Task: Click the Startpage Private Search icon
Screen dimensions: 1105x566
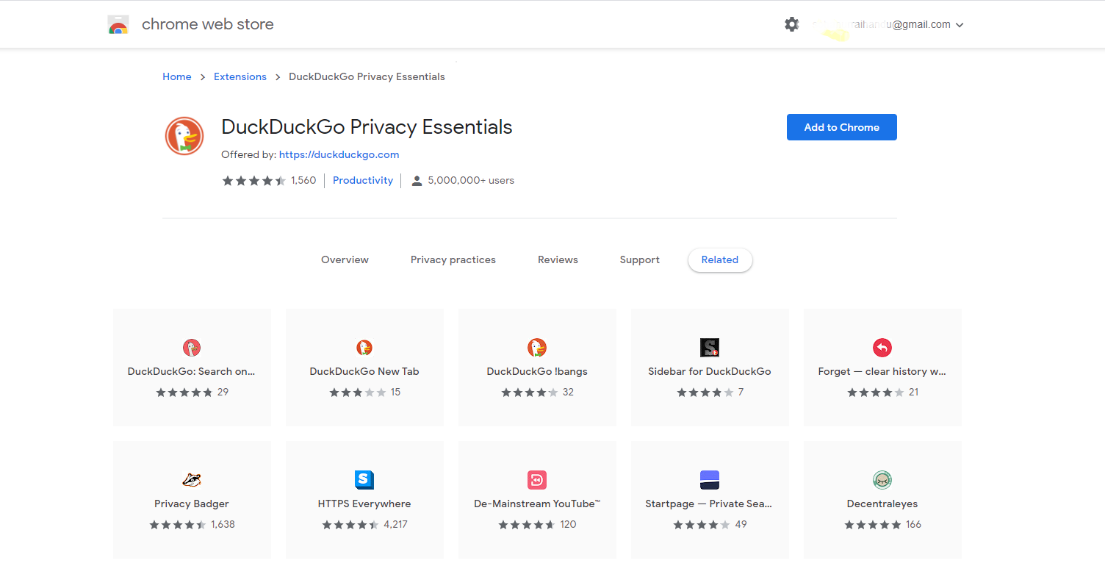Action: [710, 480]
